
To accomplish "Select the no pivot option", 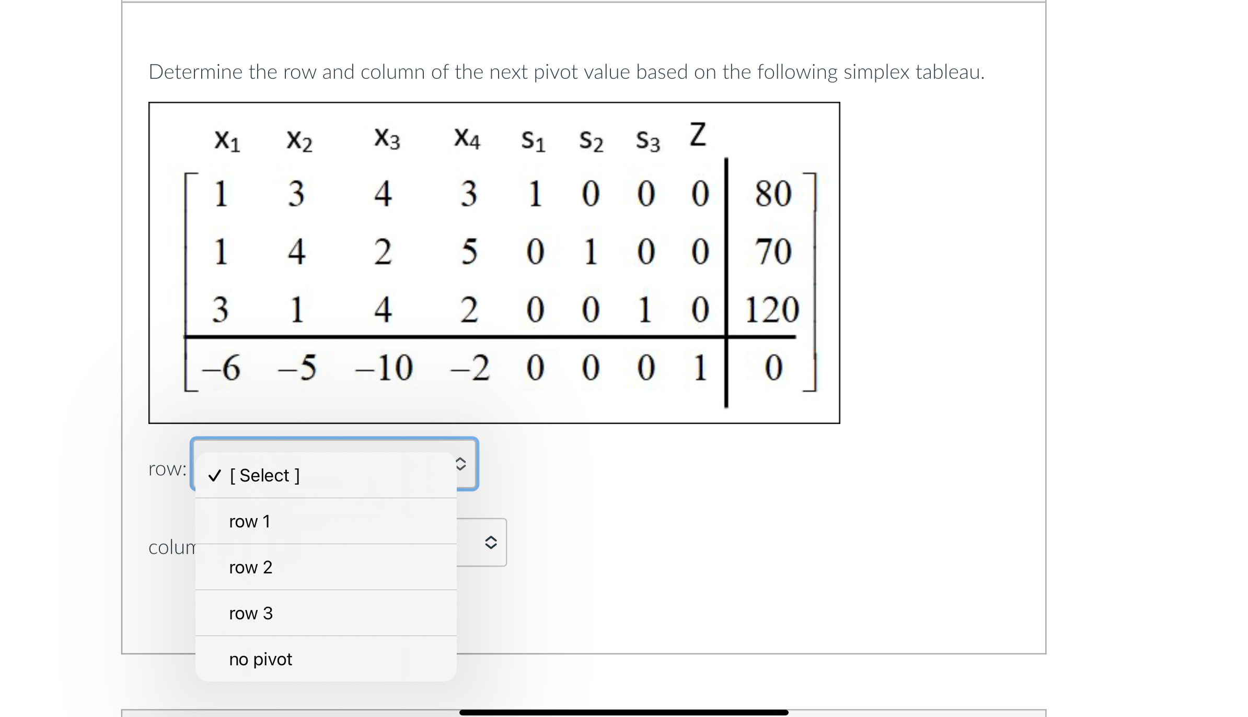I will 260,659.
